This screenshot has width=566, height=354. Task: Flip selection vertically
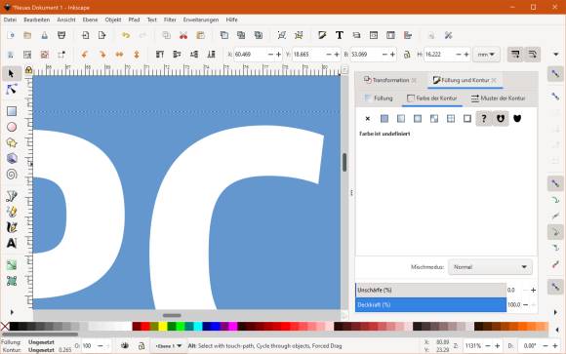pyautogui.click(x=137, y=55)
